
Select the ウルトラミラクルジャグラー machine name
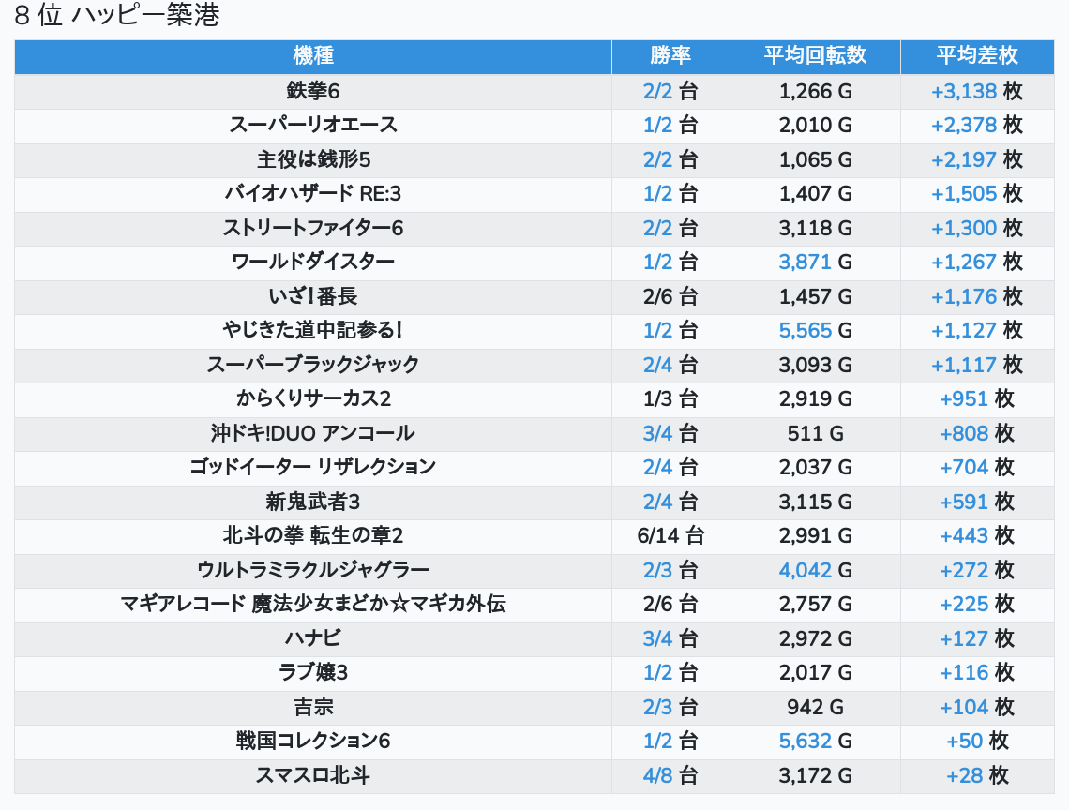pos(313,570)
